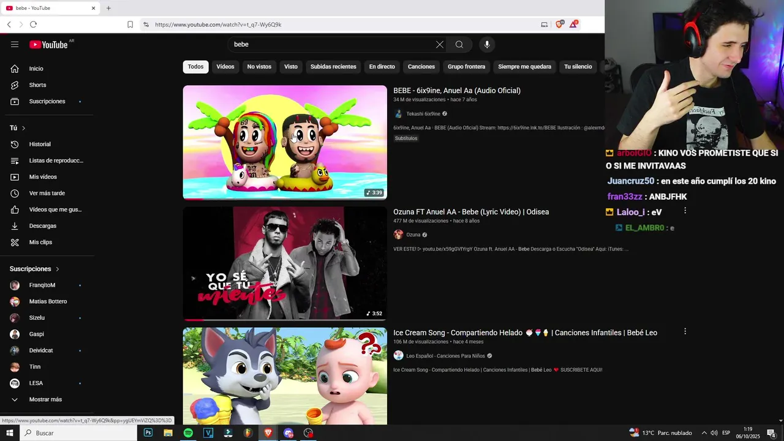The height and width of the screenshot is (441, 784).
Task: Open Suscripciones in the sidebar
Action: (x=47, y=101)
